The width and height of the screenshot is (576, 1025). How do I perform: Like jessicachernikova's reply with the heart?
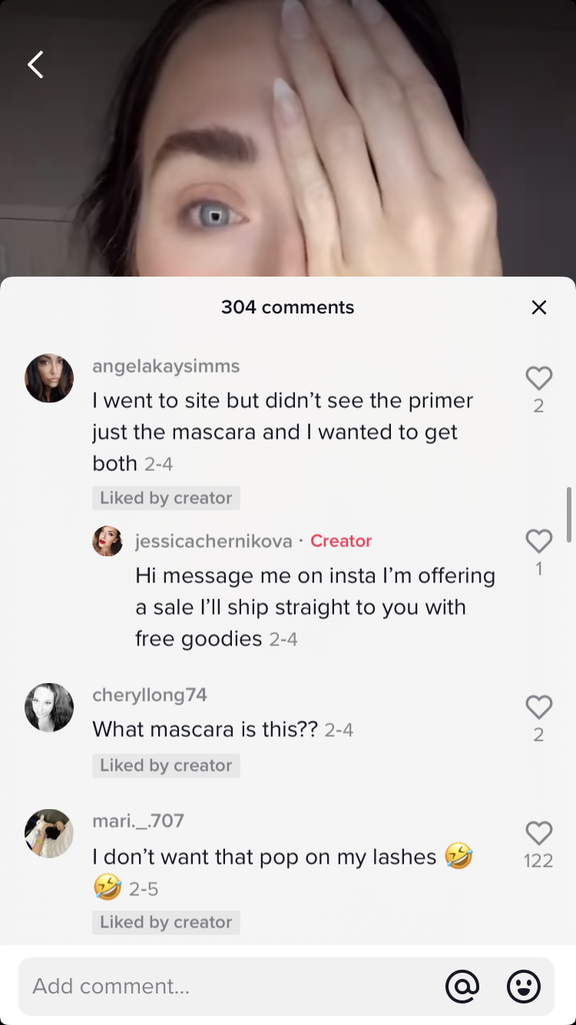click(539, 541)
